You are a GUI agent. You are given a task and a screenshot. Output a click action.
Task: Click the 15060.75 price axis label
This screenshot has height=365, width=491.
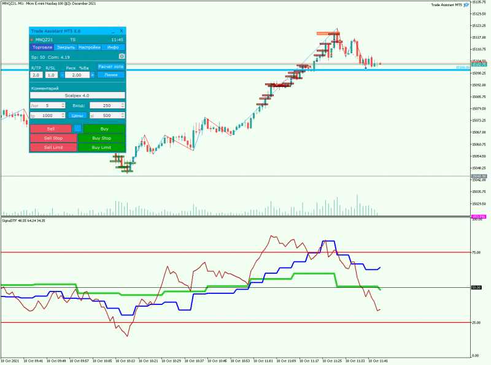pyautogui.click(x=479, y=145)
